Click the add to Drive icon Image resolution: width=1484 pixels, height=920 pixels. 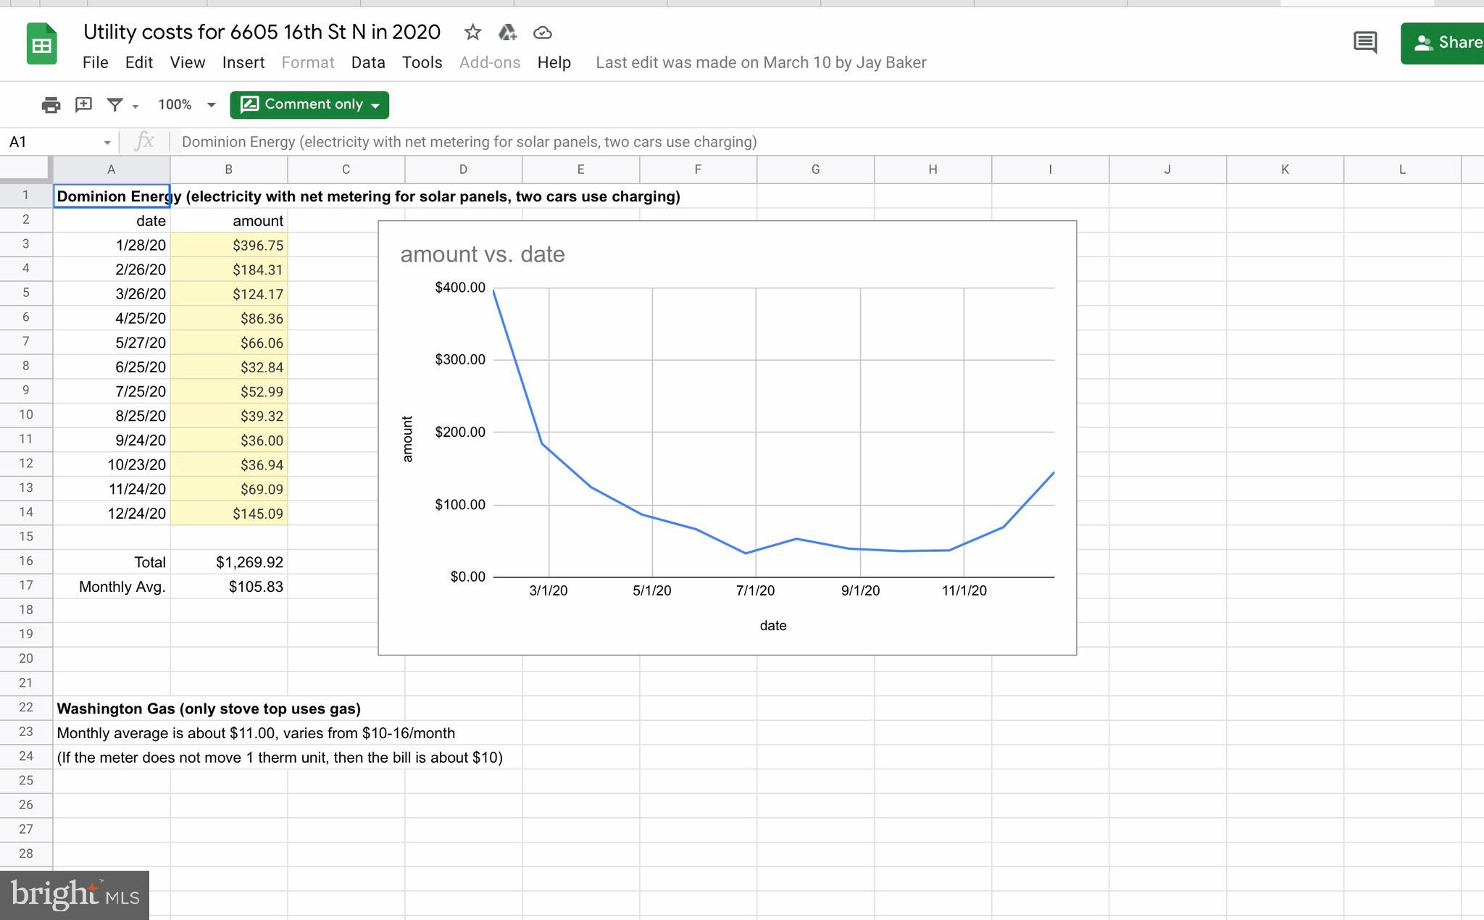(x=507, y=33)
